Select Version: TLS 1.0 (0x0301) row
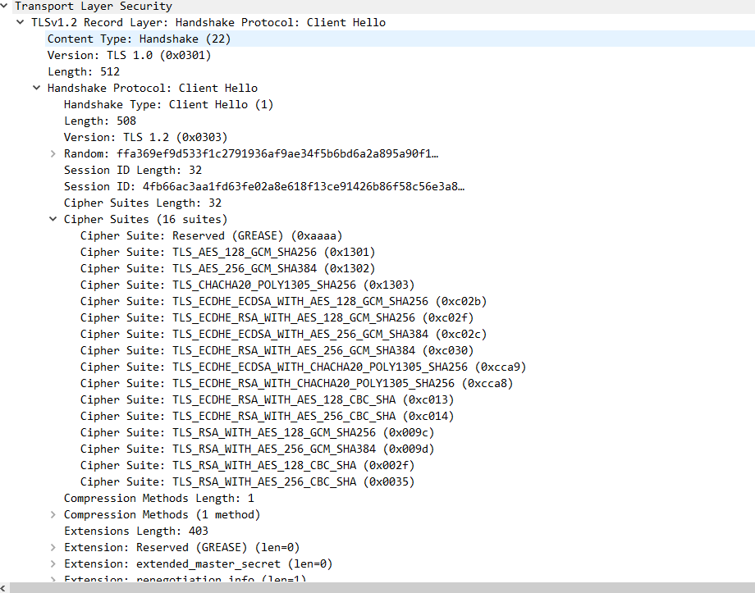755x593 pixels. (129, 55)
